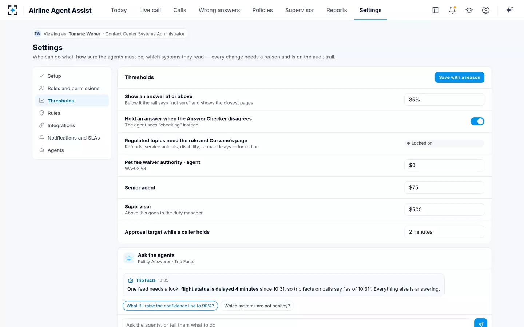
Task: Open the Reports tab
Action: pos(337,10)
